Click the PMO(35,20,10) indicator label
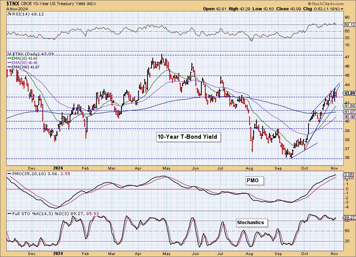The width and height of the screenshot is (356, 257). tap(41, 174)
